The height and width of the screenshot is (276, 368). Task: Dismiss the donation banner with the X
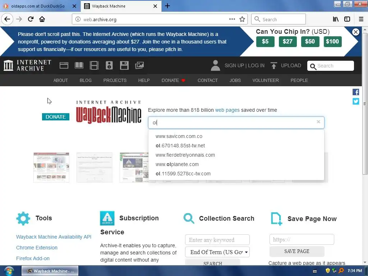(355, 32)
